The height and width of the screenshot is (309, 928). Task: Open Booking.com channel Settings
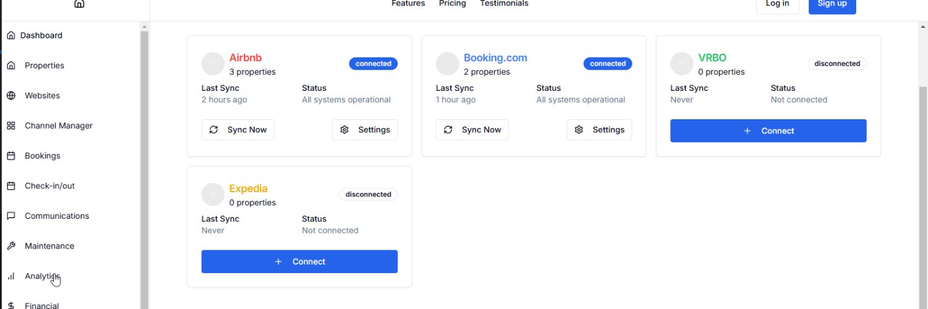point(599,130)
